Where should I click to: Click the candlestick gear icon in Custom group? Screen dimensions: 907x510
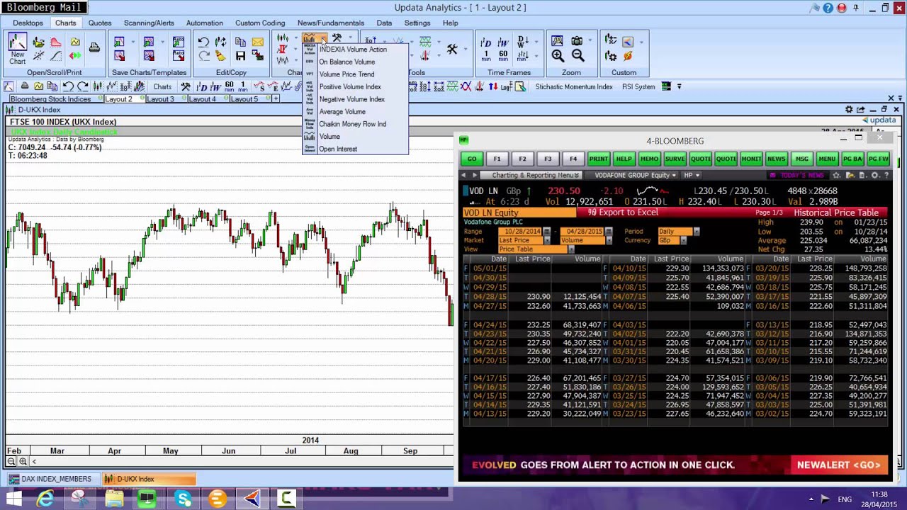coord(611,56)
